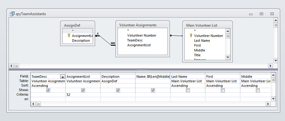Click the Name: IIf(Len([Middle] Field cell
The image size is (285, 121).
pyautogui.click(x=153, y=77)
